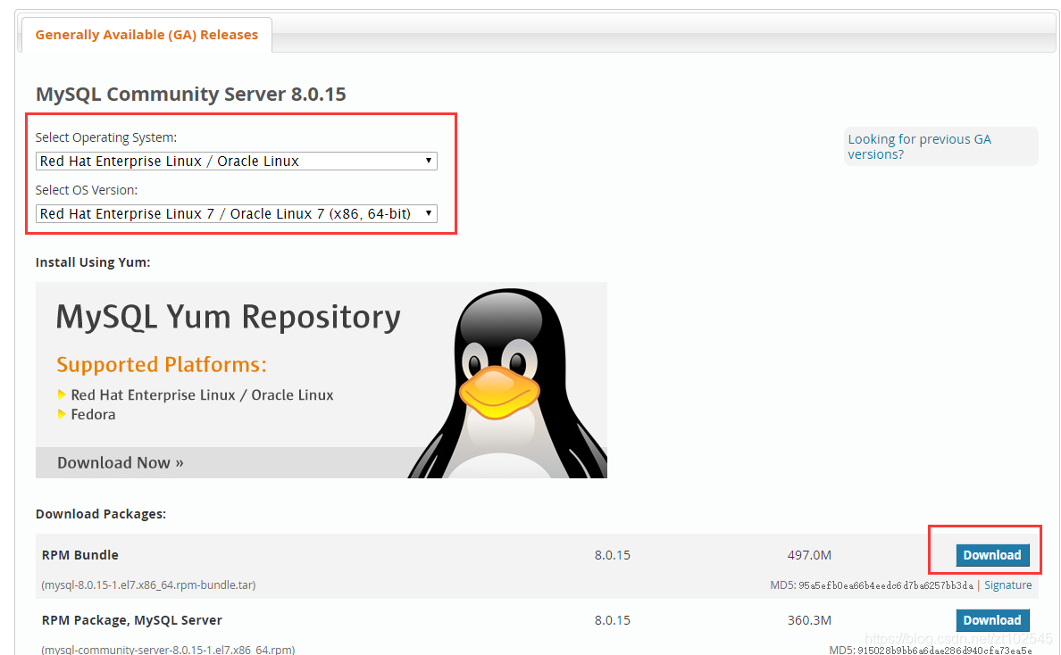Viewport: 1061px width, 655px height.
Task: Click the 8.0.15 version in RPM Bundle row
Action: click(x=613, y=555)
